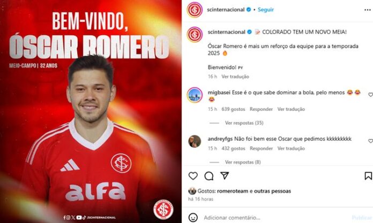Image resolution: width=373 pixels, height=223 pixels.
Task: Save the post with the bookmark icon
Action: coord(368,176)
